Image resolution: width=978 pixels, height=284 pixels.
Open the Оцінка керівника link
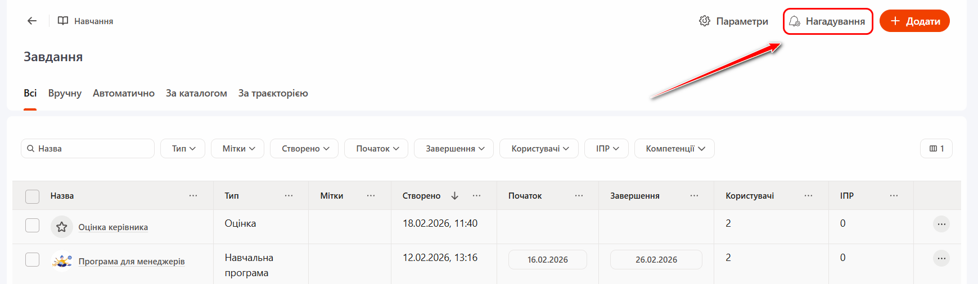[x=113, y=227]
